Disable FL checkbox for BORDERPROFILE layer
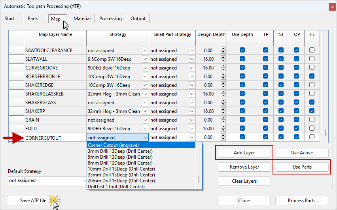 pos(312,76)
